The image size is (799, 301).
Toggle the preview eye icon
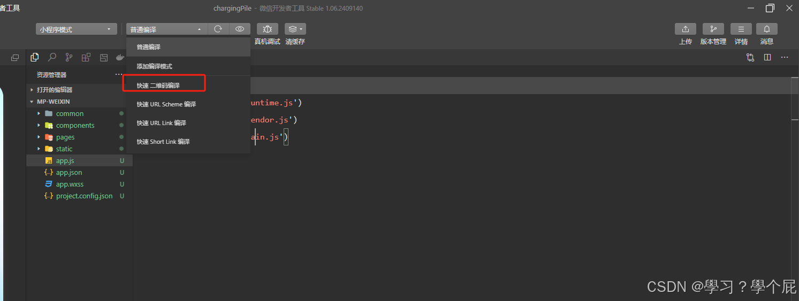pos(240,29)
